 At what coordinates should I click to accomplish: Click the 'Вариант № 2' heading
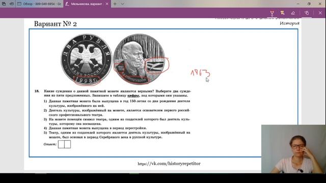pyautogui.click(x=56, y=24)
